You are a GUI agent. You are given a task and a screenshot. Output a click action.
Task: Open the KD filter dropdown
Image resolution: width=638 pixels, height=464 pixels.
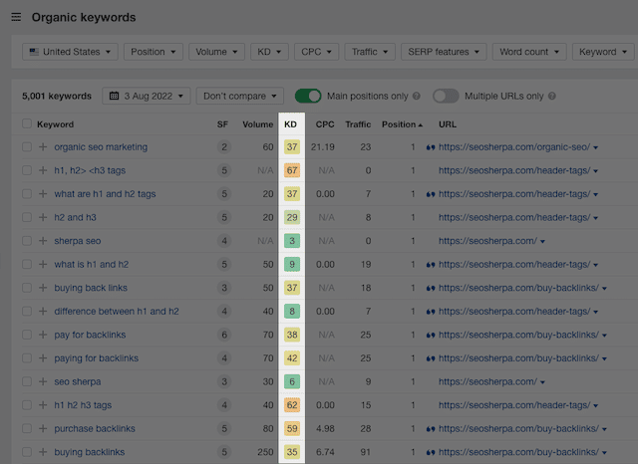click(269, 52)
